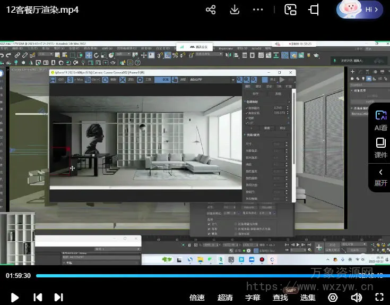Open the 倍速 playback speed menu
The width and height of the screenshot is (390, 305).
pos(197,297)
